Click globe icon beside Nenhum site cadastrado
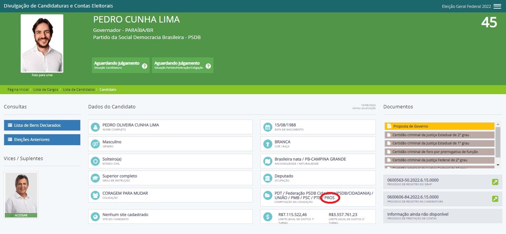The width and height of the screenshot is (506, 234). [95, 217]
